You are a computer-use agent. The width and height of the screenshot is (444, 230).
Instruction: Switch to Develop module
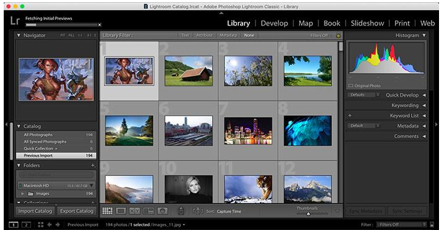[274, 23]
